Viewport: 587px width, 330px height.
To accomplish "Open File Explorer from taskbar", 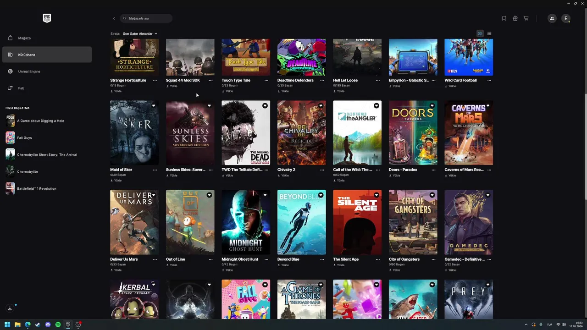I will pos(17,324).
